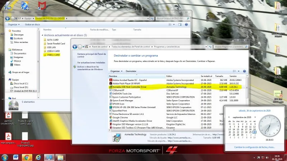Open Internet Explorer from the taskbar

[38, 157]
